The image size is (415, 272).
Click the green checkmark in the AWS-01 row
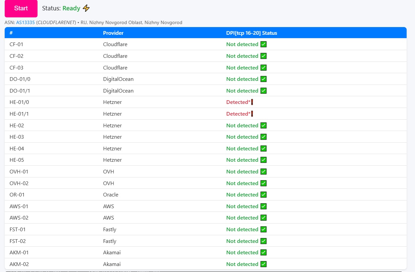tap(264, 206)
